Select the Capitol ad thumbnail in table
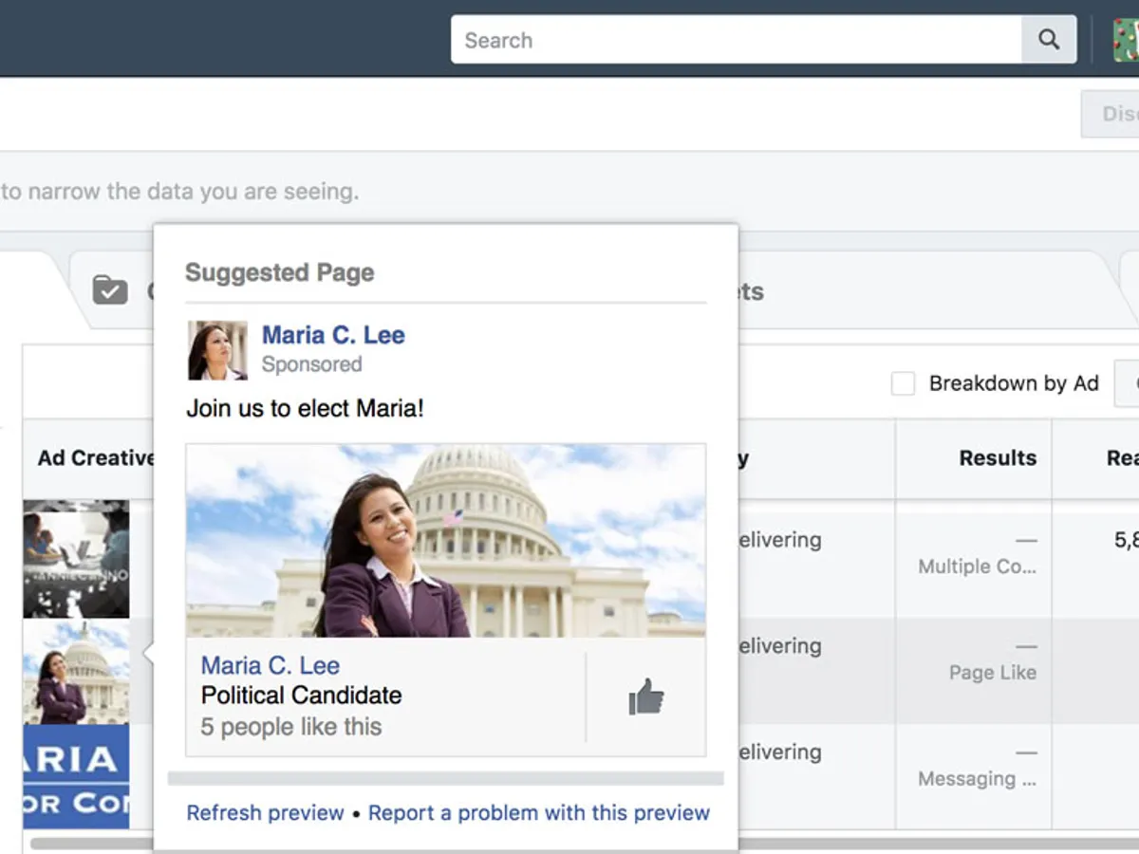Image resolution: width=1139 pixels, height=854 pixels. 76,673
